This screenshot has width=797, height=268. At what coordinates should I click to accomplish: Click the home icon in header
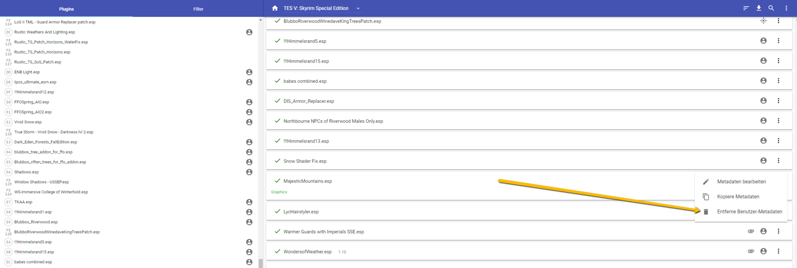(275, 8)
